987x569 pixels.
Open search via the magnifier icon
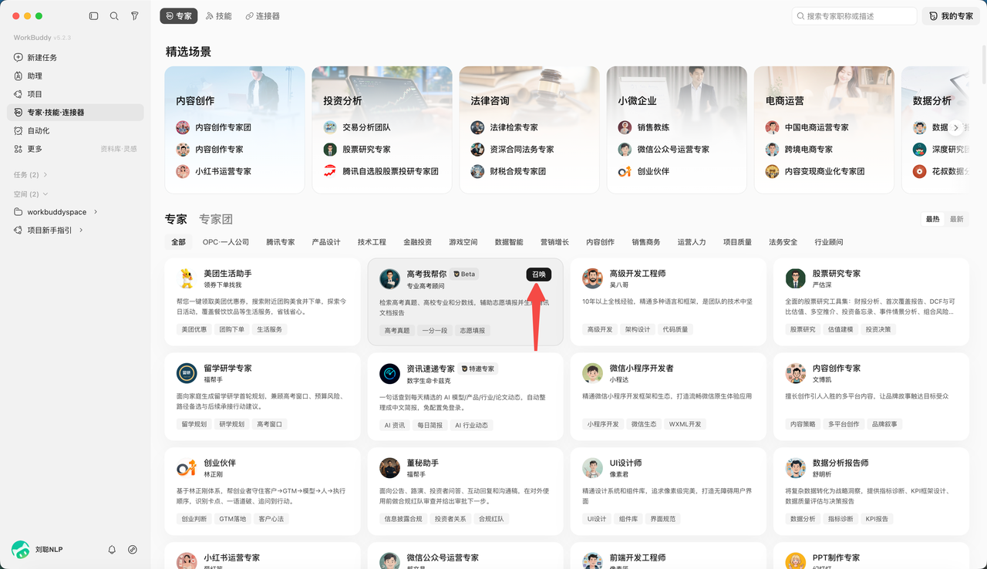tap(114, 15)
